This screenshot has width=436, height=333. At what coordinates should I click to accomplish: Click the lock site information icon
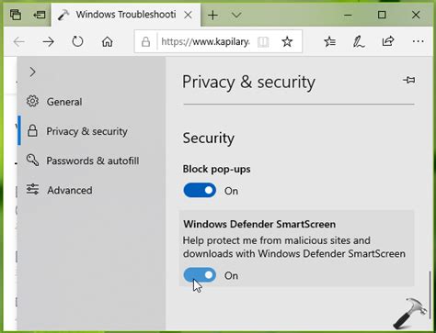pyautogui.click(x=145, y=41)
